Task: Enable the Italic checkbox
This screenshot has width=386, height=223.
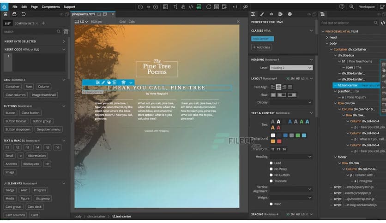Action: pos(271,204)
